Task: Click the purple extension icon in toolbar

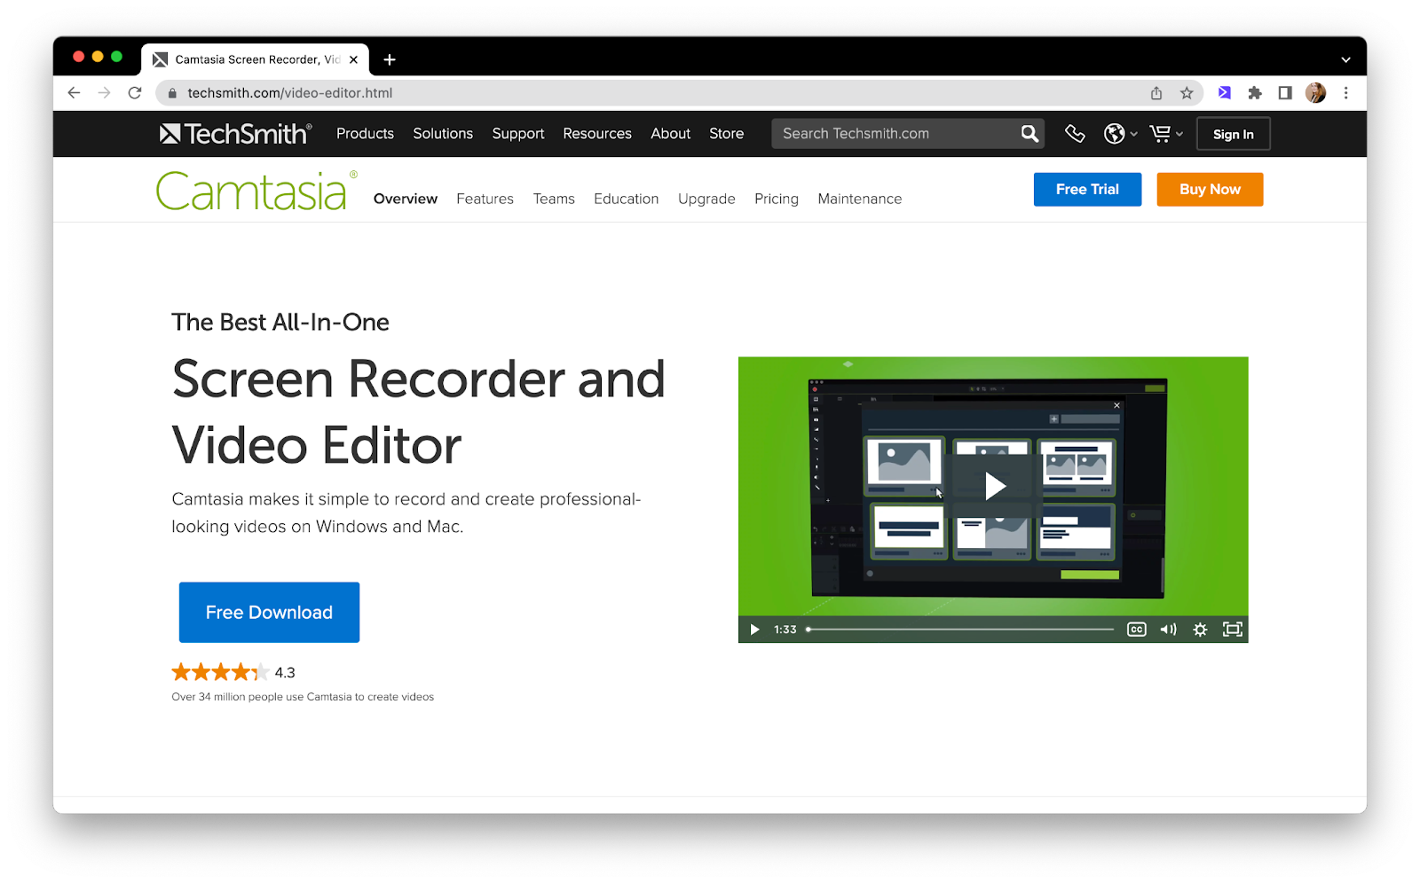Action: click(x=1225, y=93)
